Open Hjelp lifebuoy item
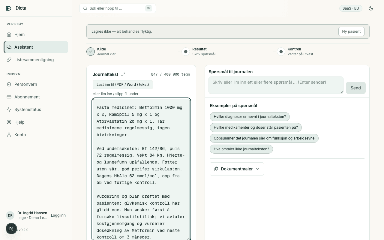This screenshot has height=240, width=384. (36, 122)
